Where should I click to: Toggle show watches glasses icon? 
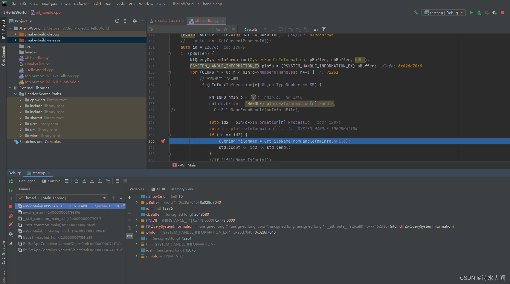coord(129,236)
